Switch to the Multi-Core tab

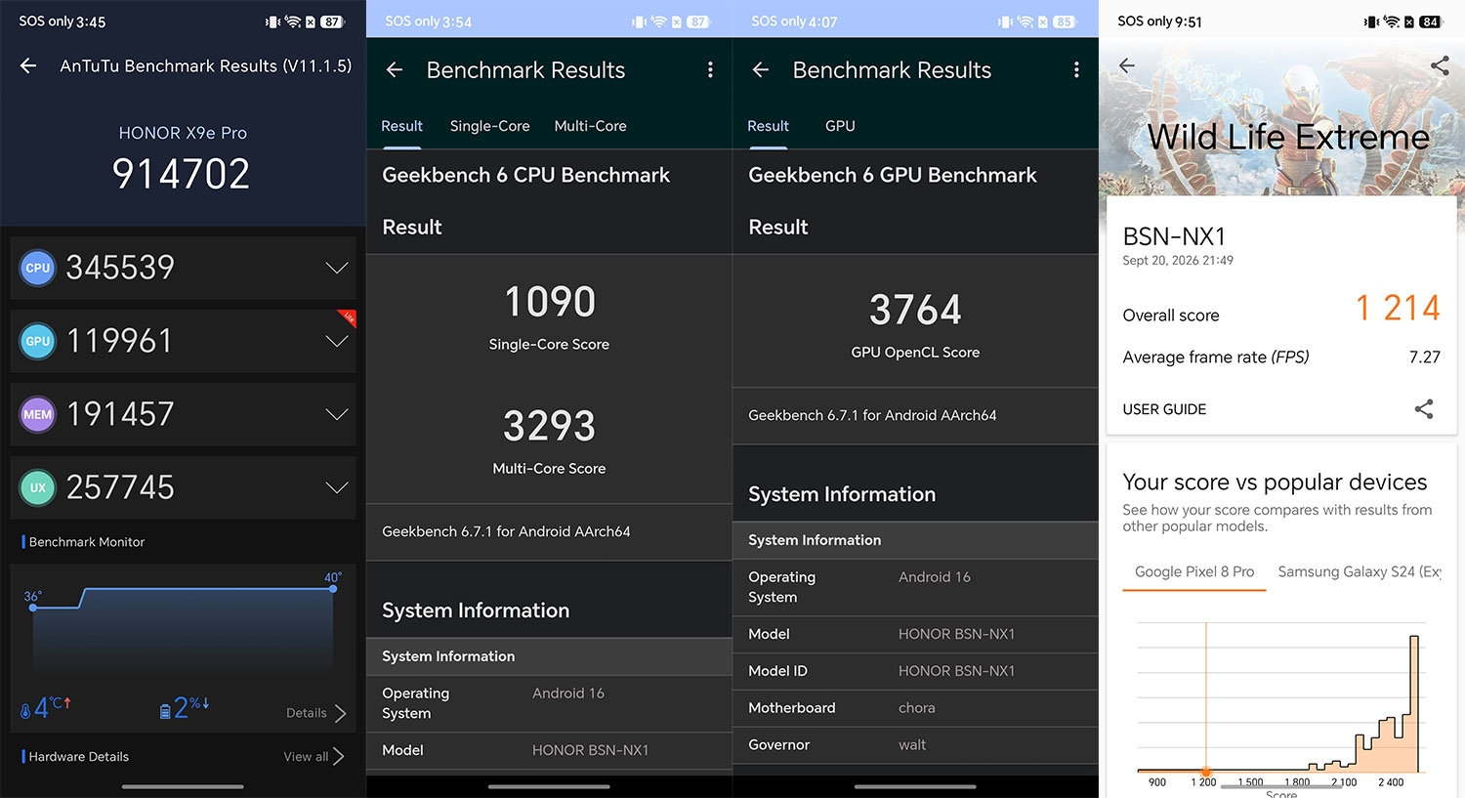coord(590,126)
